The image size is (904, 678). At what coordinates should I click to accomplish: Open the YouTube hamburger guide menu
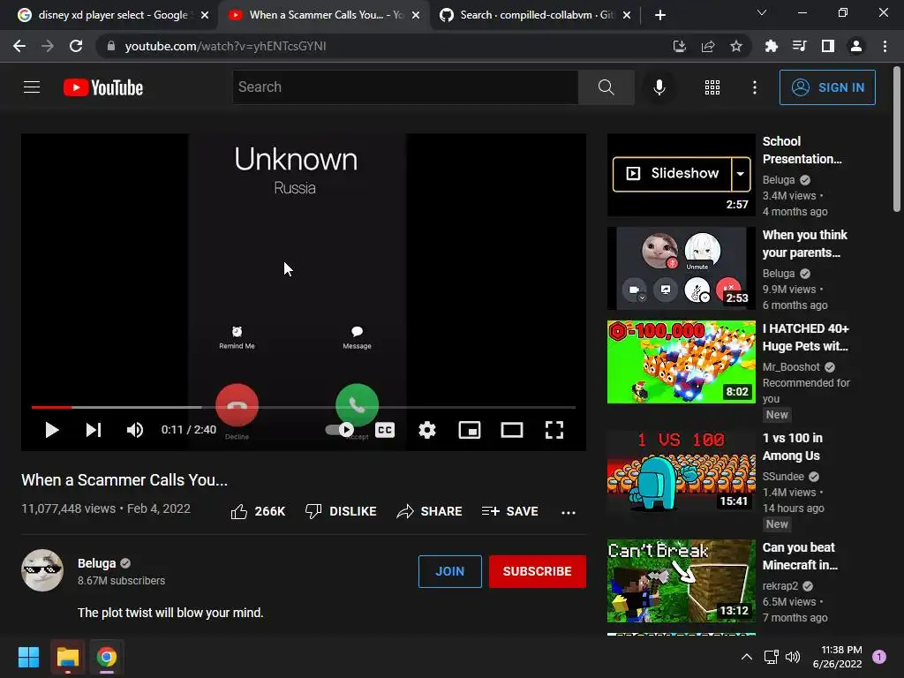32,87
